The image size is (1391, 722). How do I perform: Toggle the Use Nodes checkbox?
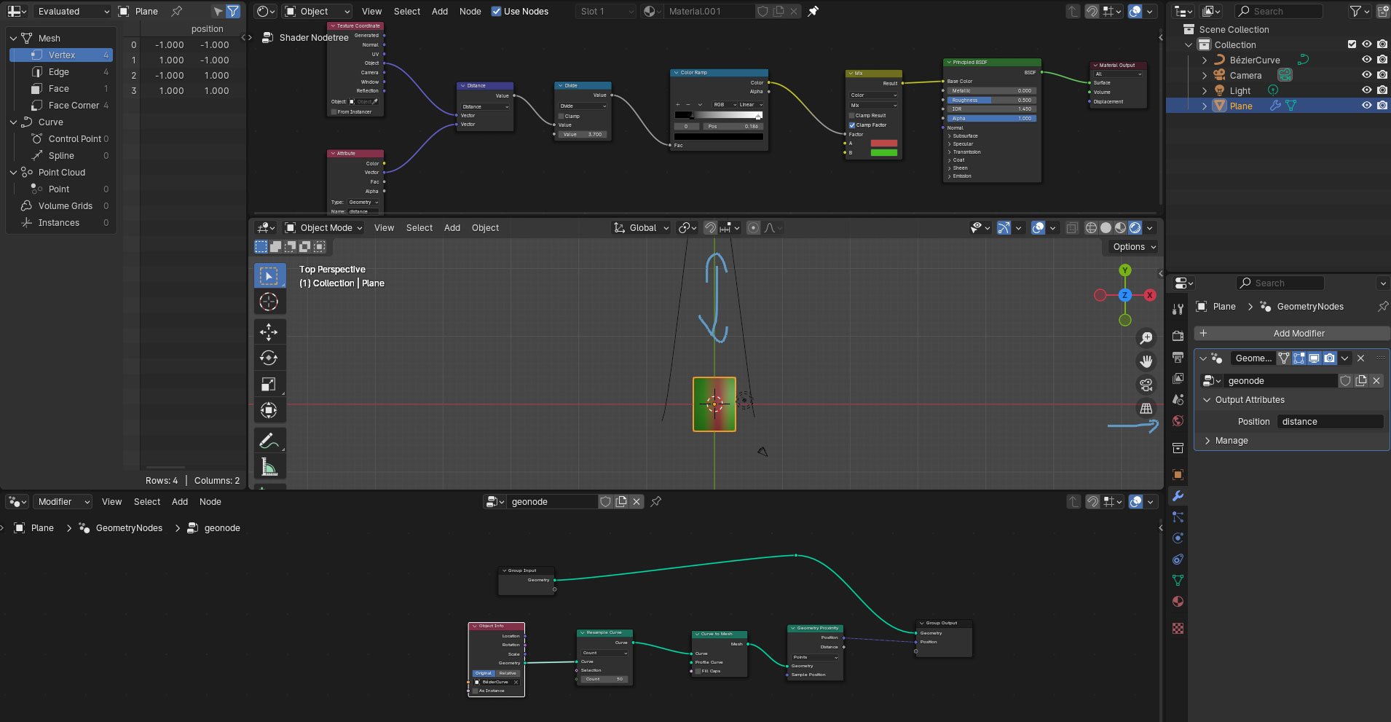(x=497, y=12)
